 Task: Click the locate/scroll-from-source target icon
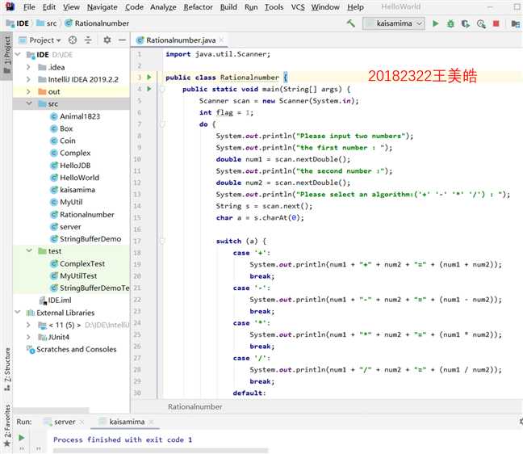tap(73, 40)
